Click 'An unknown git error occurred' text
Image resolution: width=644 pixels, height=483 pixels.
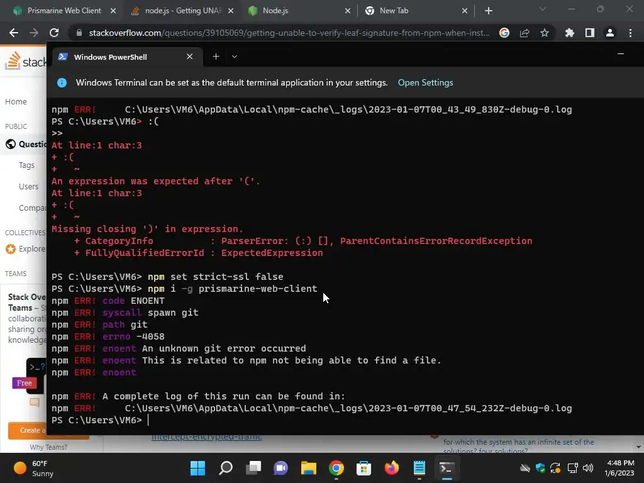[225, 348]
